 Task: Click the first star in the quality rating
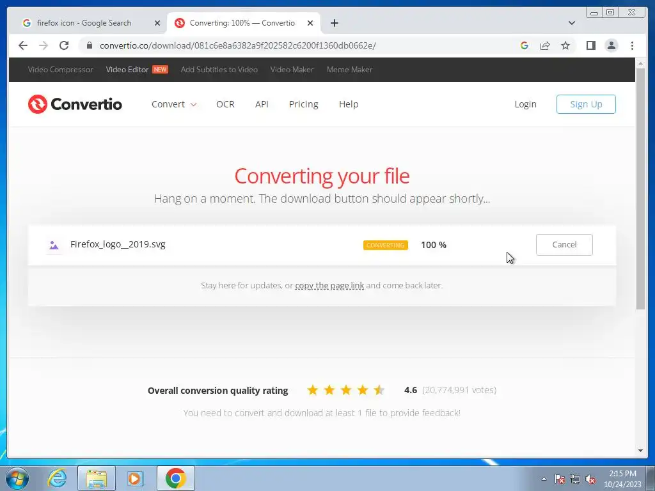(x=312, y=390)
